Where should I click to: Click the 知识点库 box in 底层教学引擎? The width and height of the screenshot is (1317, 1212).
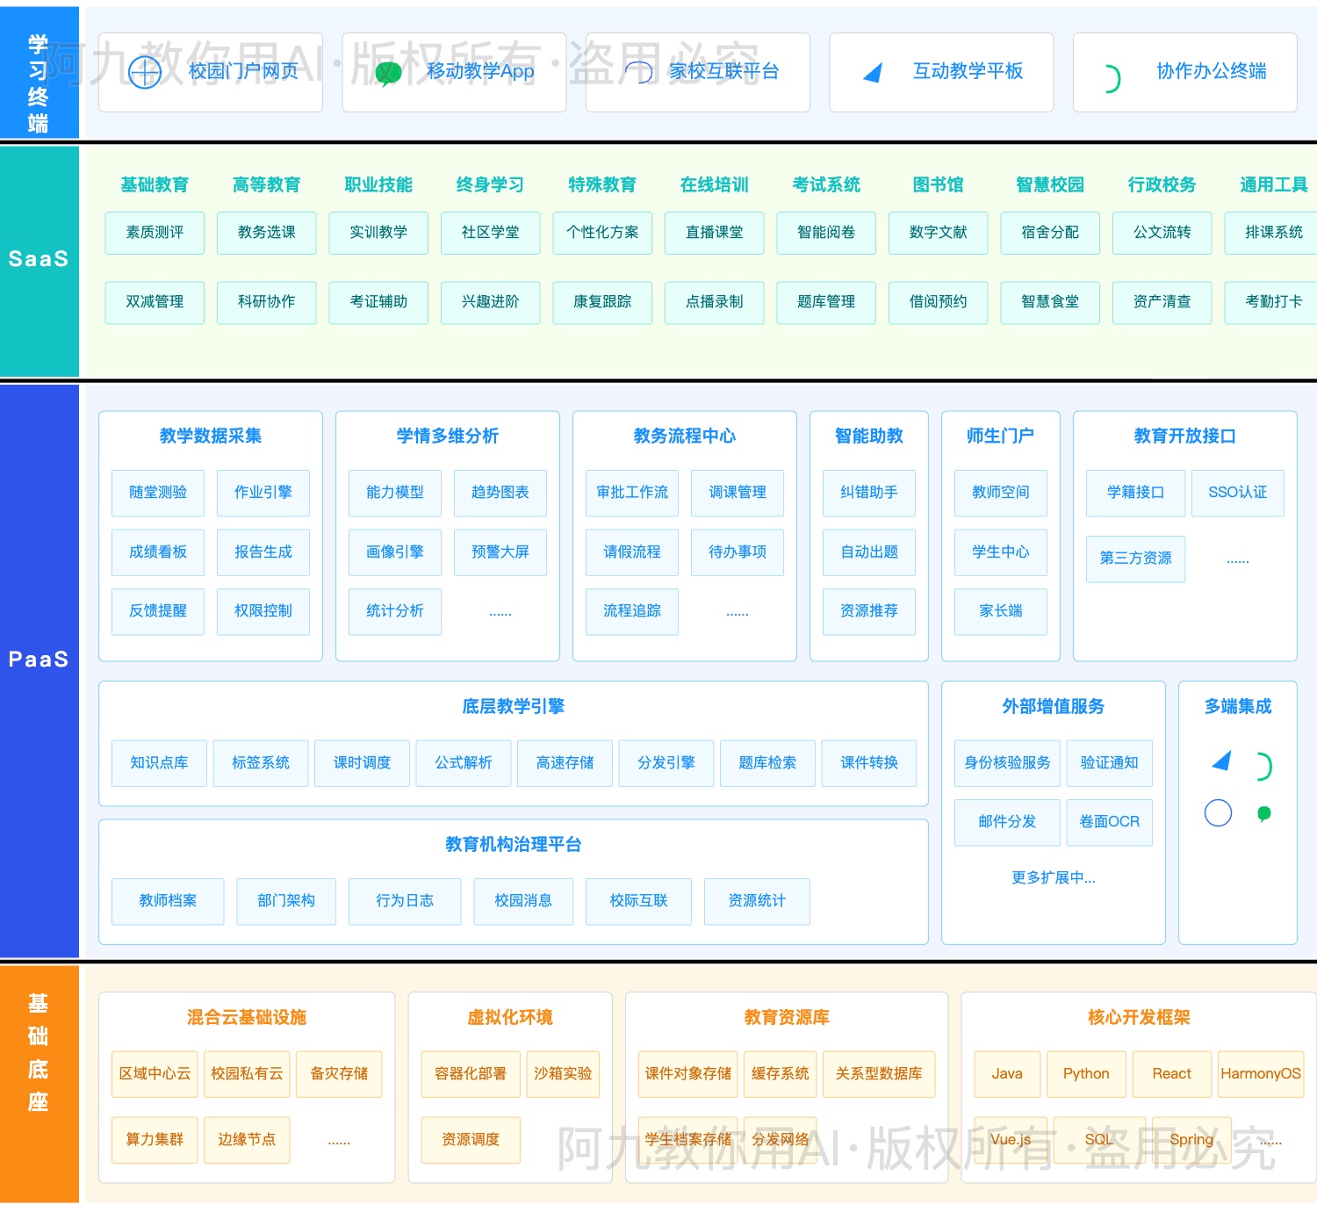[x=159, y=762]
